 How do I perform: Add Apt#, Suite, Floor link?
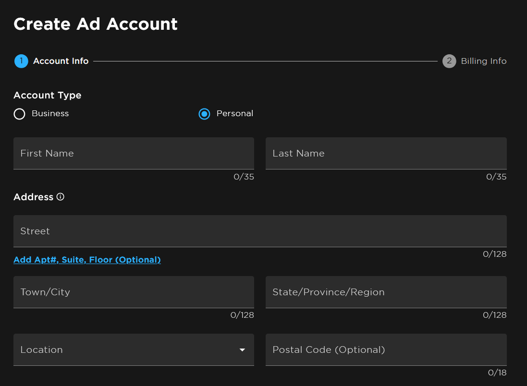point(87,260)
